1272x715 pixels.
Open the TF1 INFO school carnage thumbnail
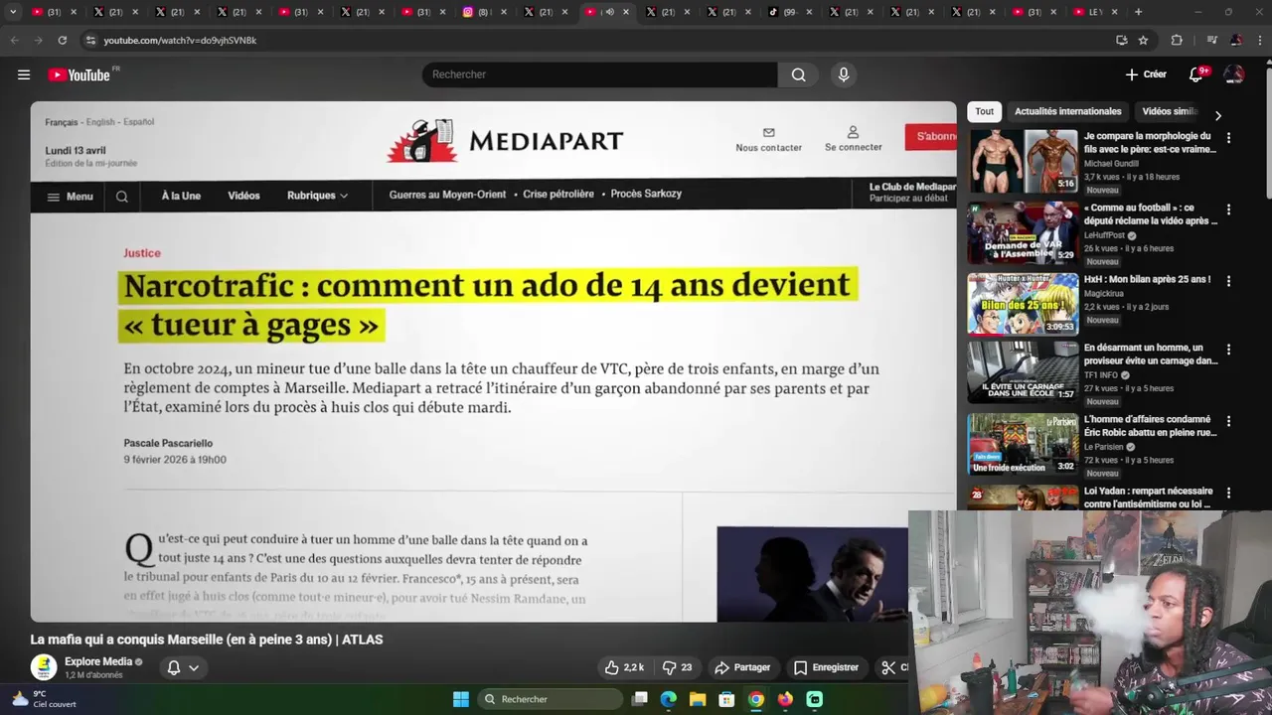coord(1024,372)
